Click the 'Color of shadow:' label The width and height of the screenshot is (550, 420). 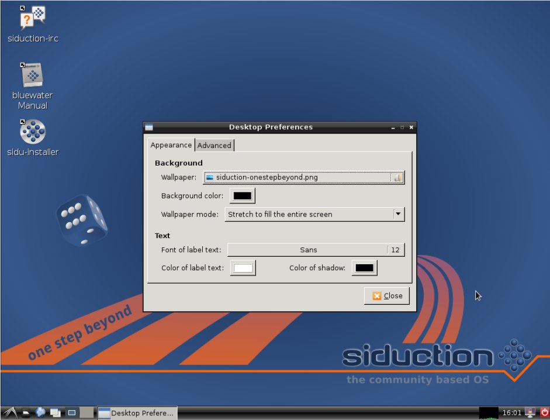pyautogui.click(x=317, y=268)
